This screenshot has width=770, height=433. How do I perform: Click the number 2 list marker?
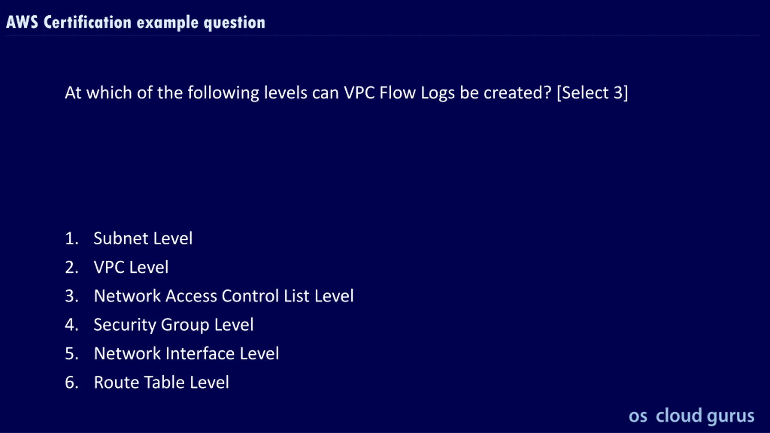click(72, 267)
